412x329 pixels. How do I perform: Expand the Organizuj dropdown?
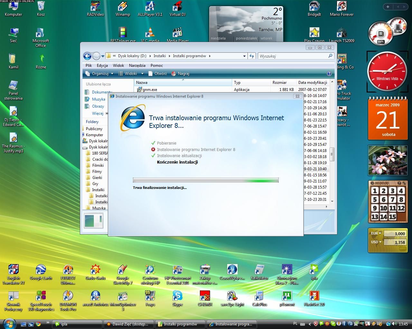[x=100, y=74]
